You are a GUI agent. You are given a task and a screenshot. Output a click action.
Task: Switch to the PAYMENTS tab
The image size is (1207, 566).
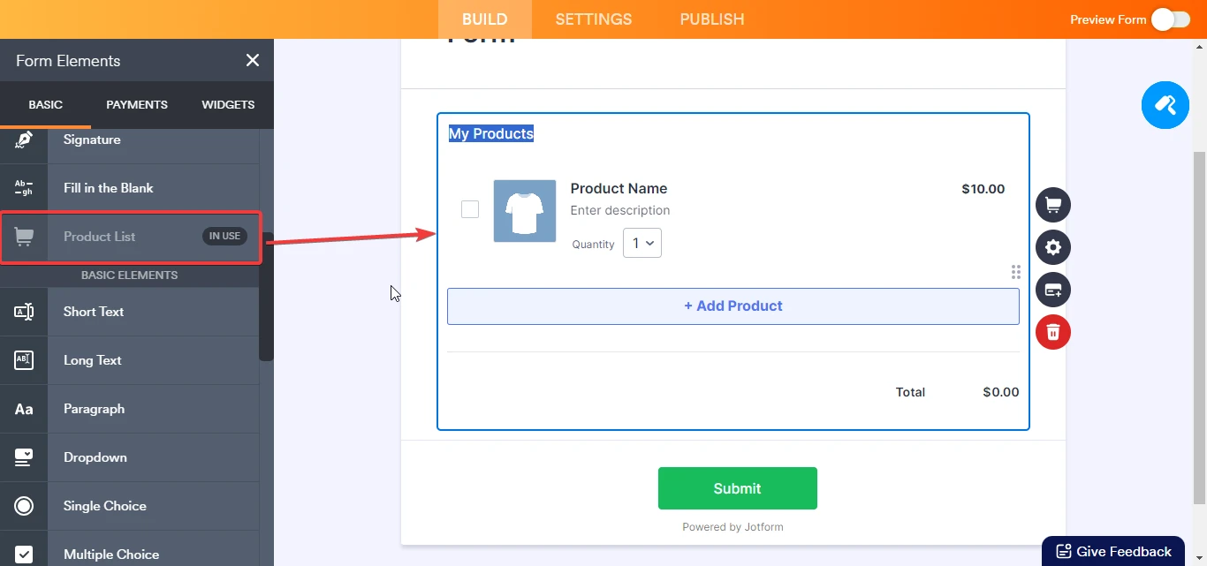coord(137,104)
